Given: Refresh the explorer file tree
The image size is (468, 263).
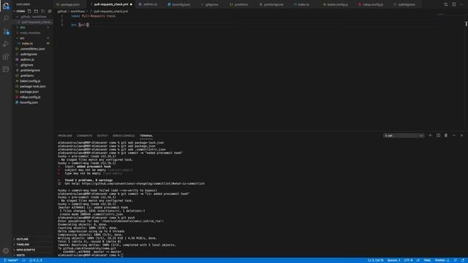Looking at the screenshot, I should pos(43,11).
